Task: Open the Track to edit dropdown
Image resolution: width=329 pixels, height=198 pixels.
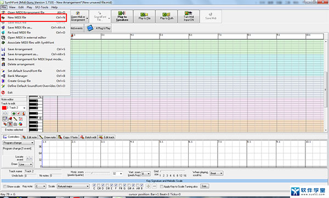Action: coord(24,108)
